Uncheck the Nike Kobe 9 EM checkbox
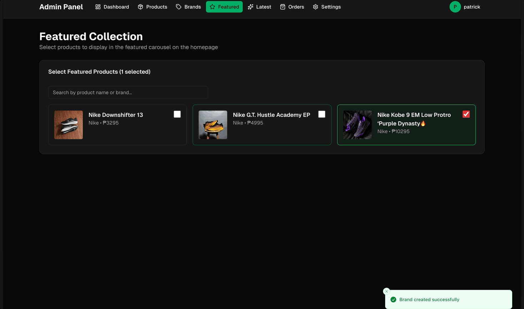The width and height of the screenshot is (524, 309). tap(466, 114)
